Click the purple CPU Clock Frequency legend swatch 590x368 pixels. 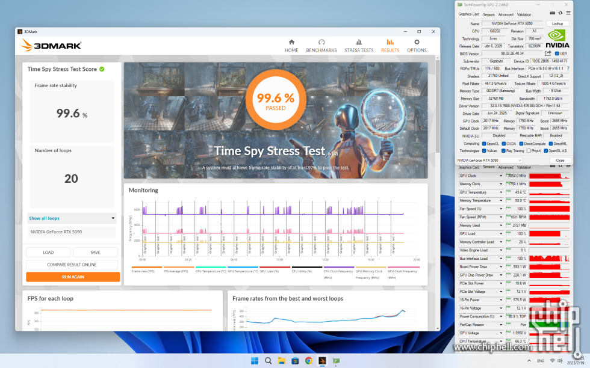[338, 267]
